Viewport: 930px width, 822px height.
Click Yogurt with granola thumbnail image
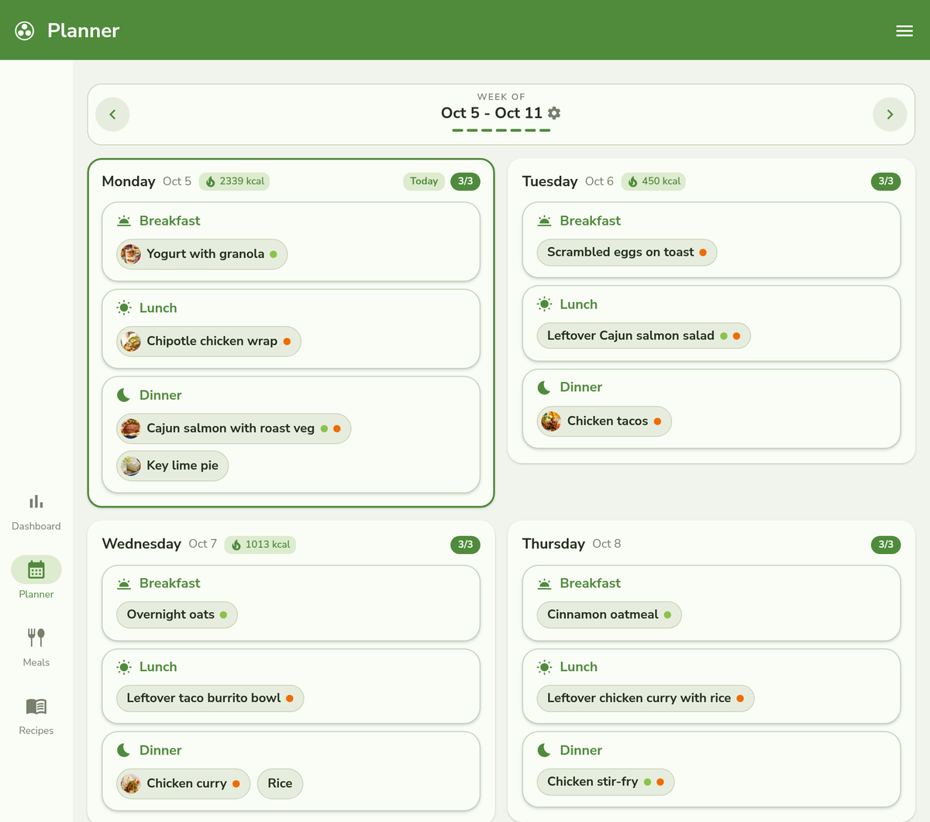(131, 254)
